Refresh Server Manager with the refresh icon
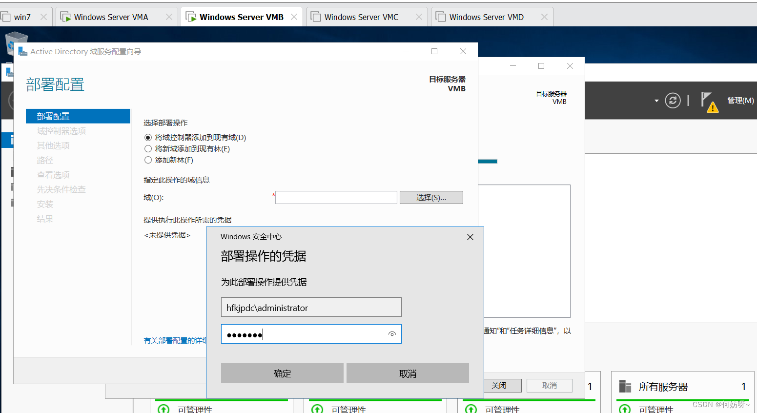 click(x=673, y=101)
